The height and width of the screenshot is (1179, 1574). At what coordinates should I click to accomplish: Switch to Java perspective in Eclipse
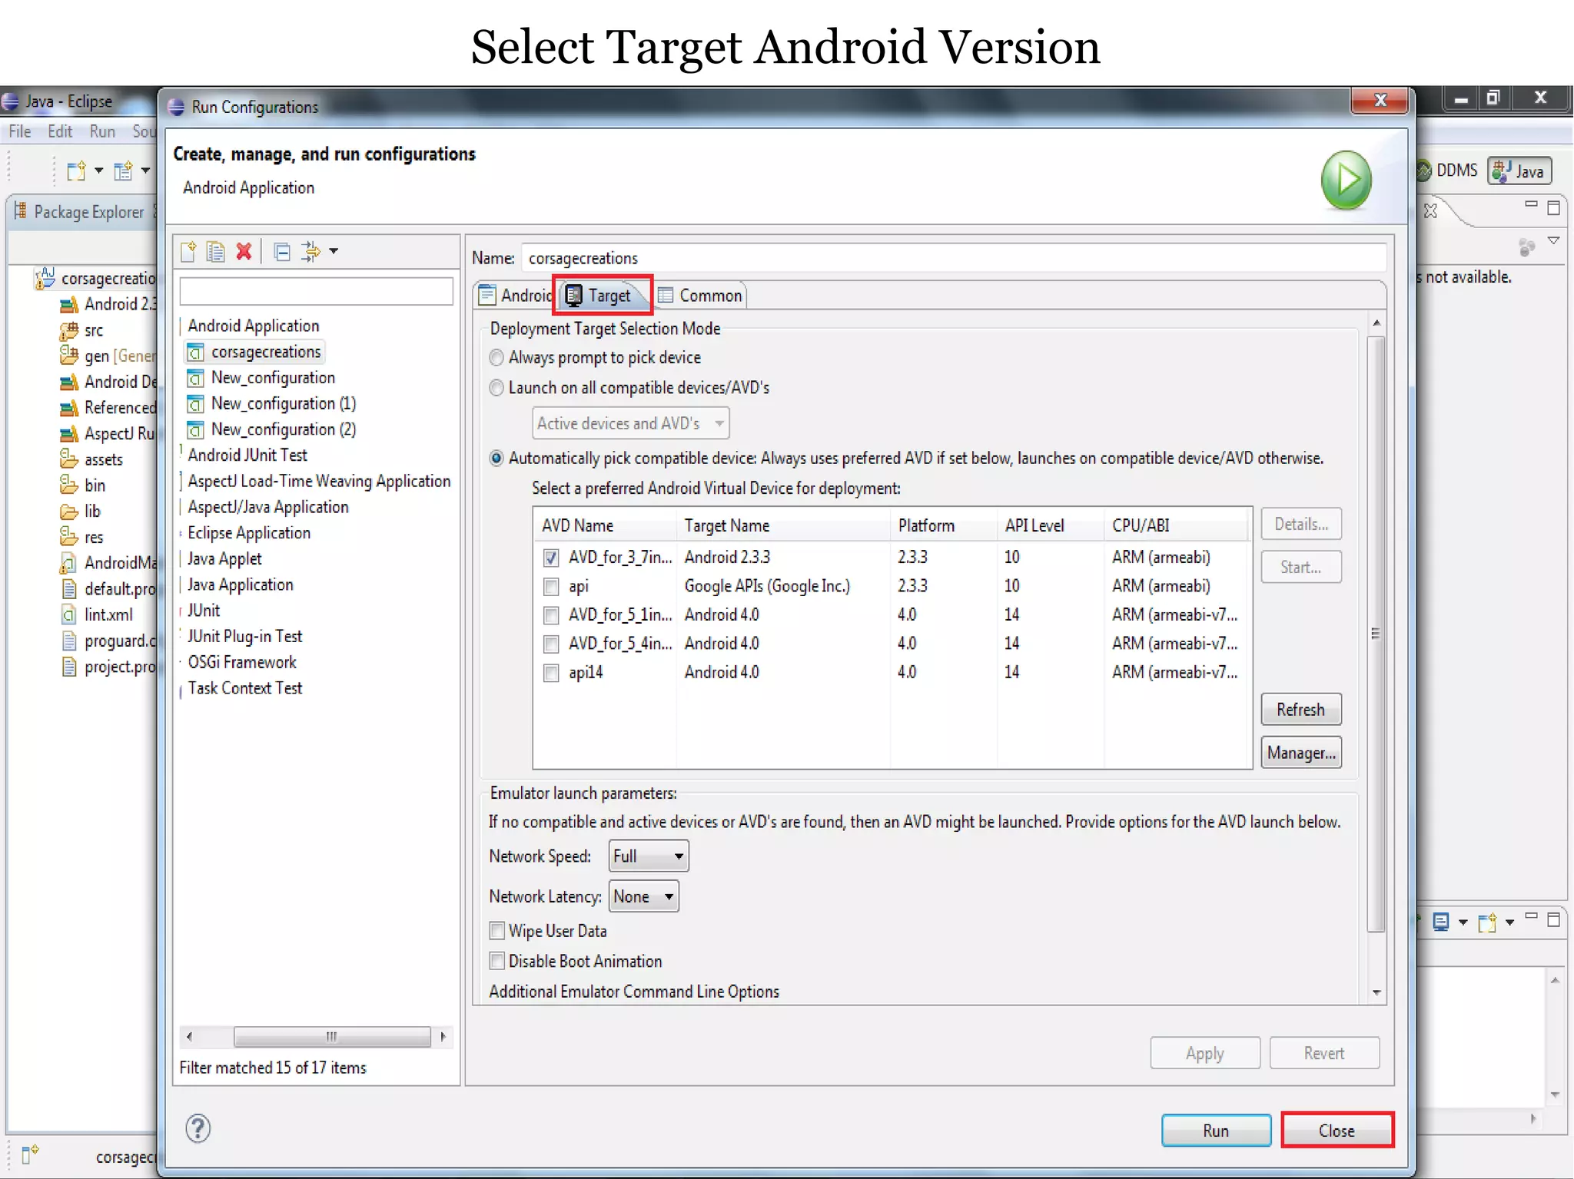point(1519,171)
